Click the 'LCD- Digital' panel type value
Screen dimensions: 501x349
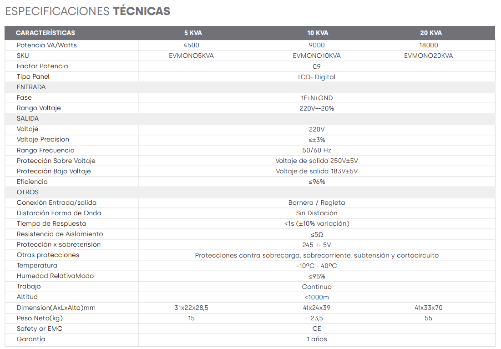(x=317, y=77)
